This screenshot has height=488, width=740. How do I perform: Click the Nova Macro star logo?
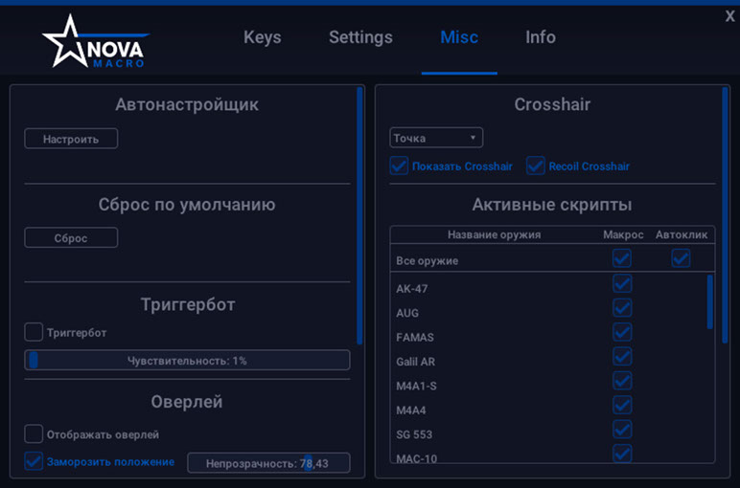click(x=67, y=42)
